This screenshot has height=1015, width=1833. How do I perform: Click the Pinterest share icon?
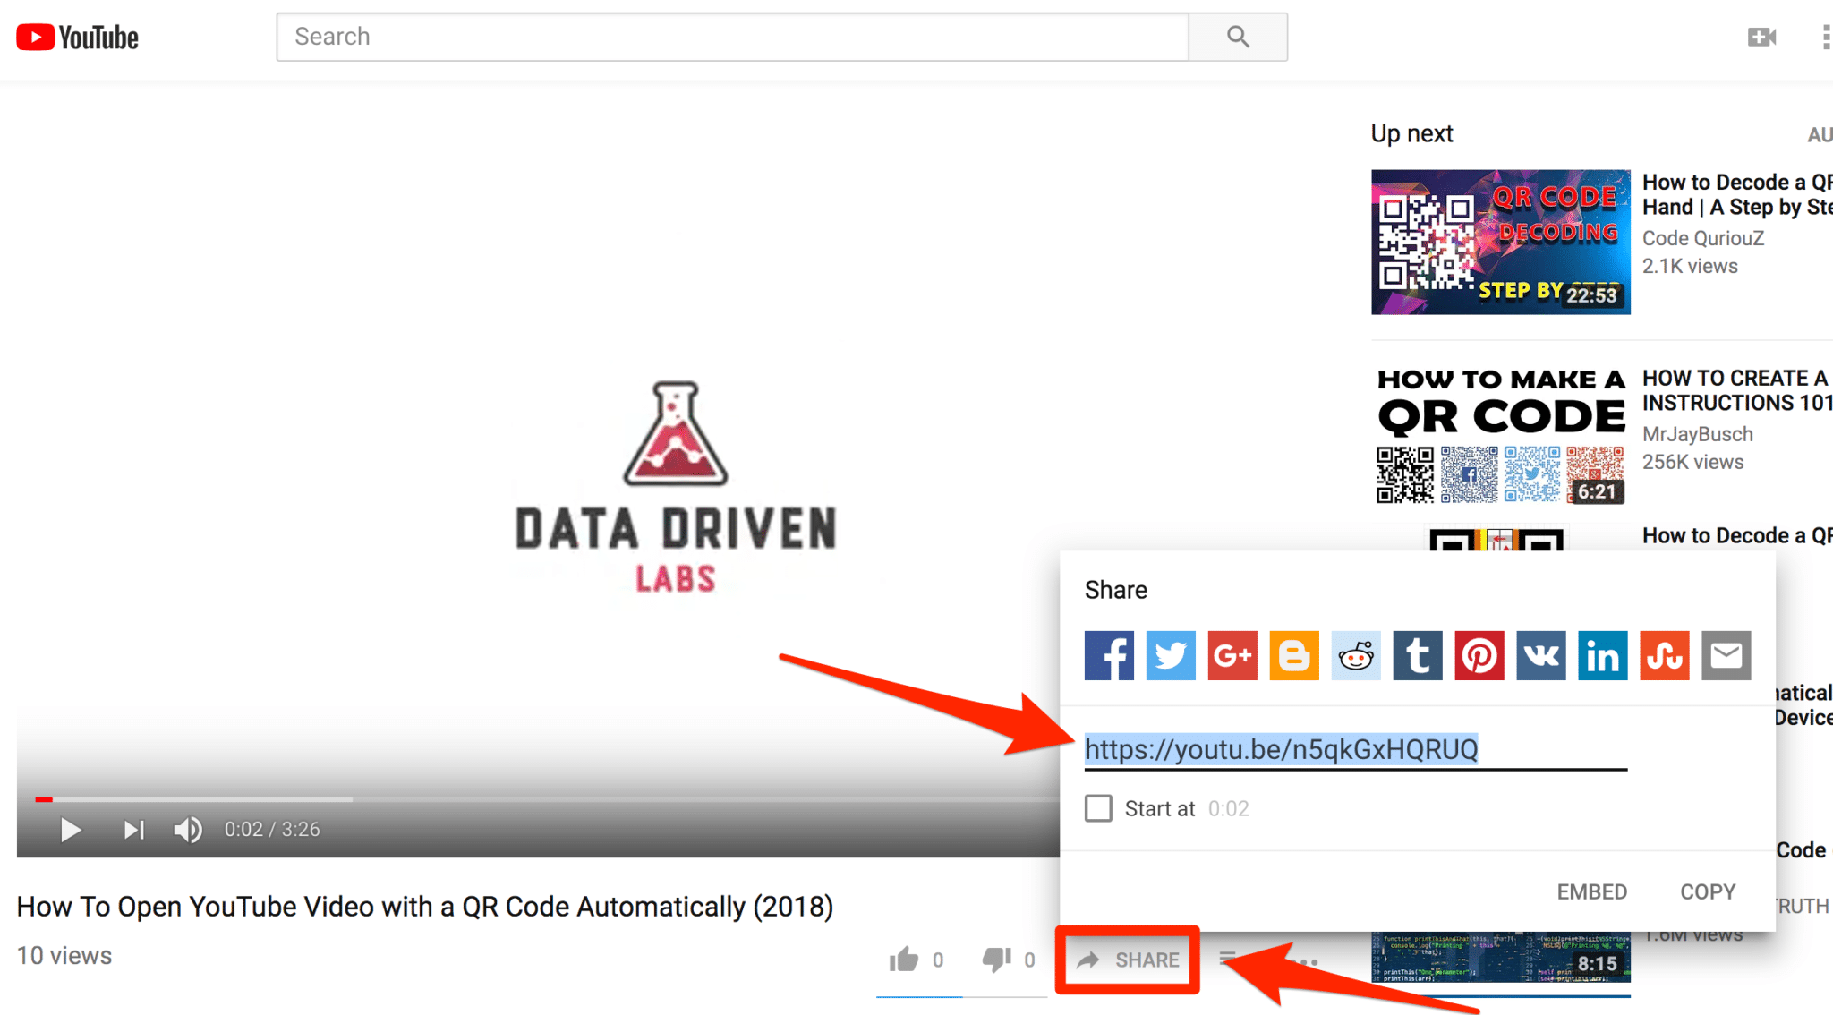(x=1479, y=656)
